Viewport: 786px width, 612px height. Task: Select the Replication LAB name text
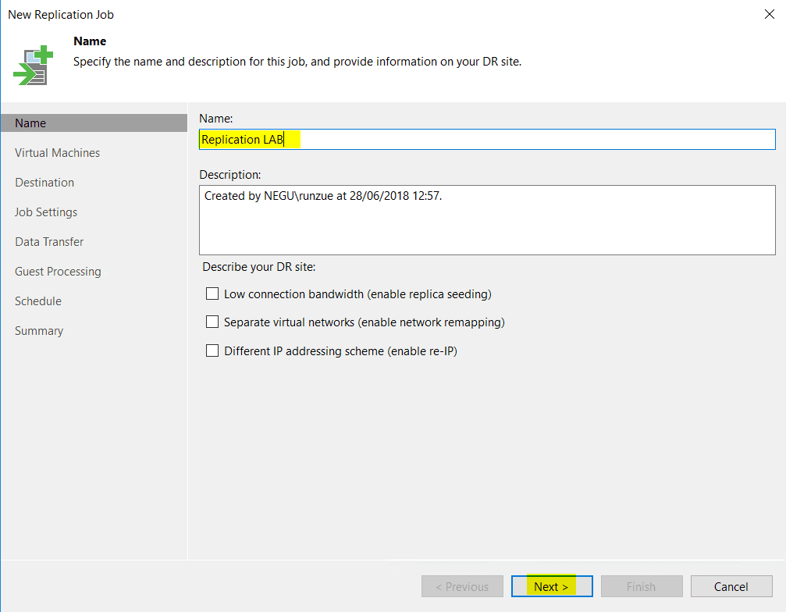[242, 139]
